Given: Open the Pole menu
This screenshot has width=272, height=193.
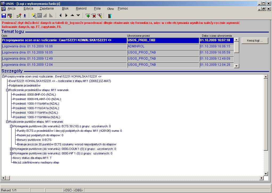Looking at the screenshot, I should tap(97, 9).
